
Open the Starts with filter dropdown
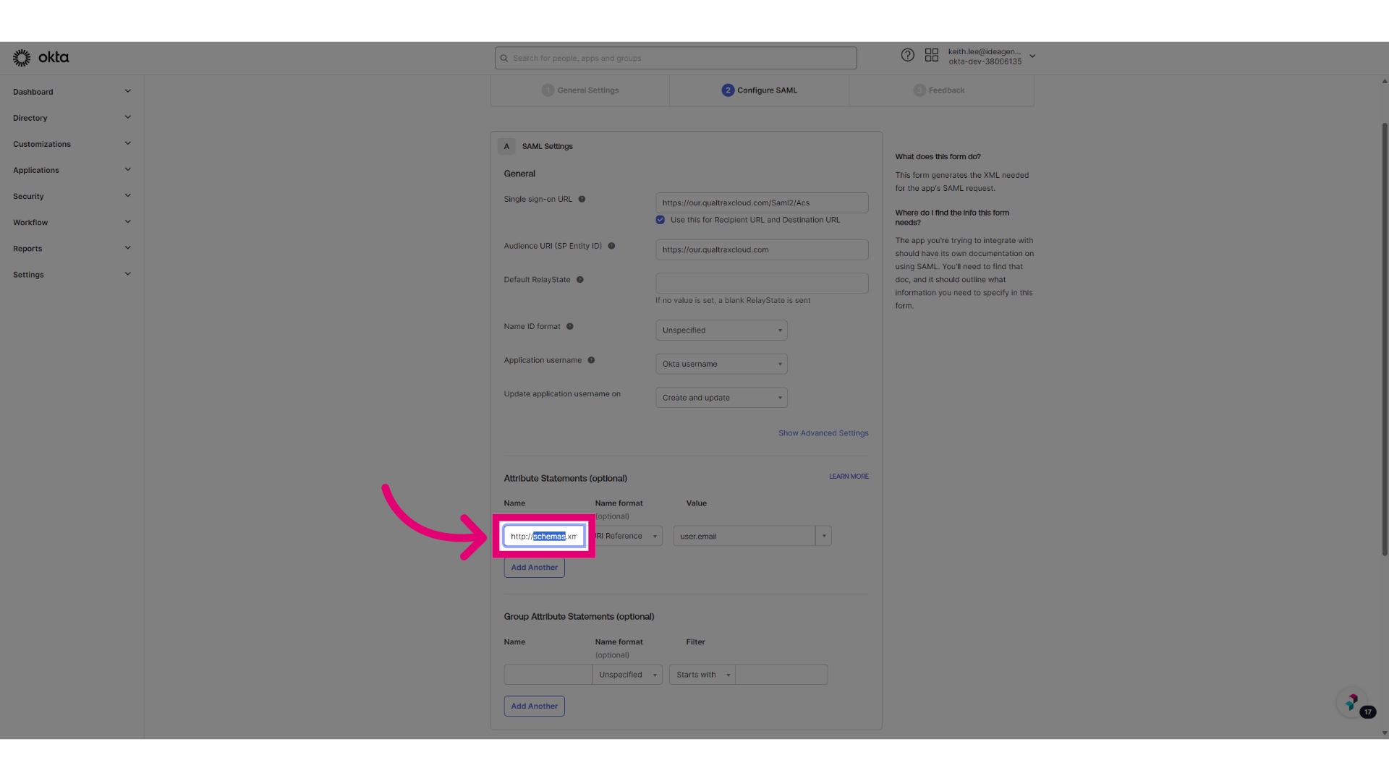pos(702,675)
